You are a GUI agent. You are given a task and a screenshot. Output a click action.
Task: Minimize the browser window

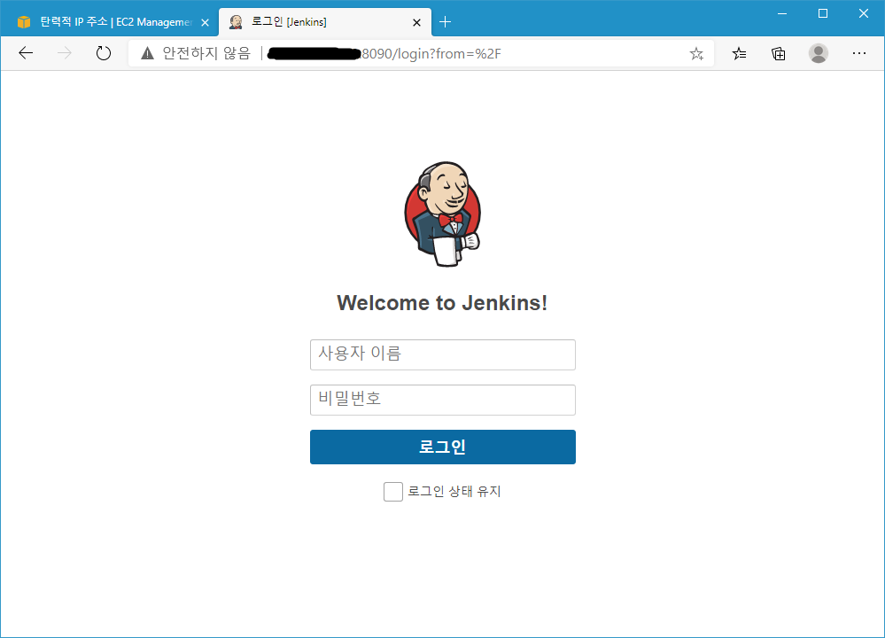coord(782,13)
